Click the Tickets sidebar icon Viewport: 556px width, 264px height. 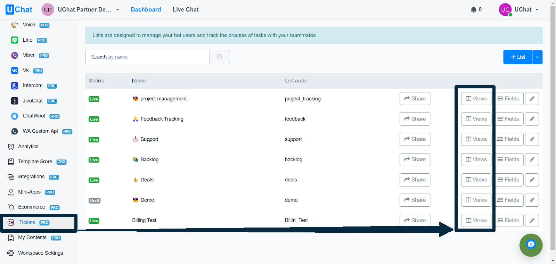[11, 222]
